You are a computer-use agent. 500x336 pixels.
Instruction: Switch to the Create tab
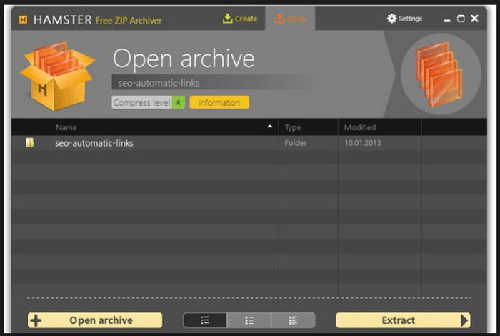[240, 19]
